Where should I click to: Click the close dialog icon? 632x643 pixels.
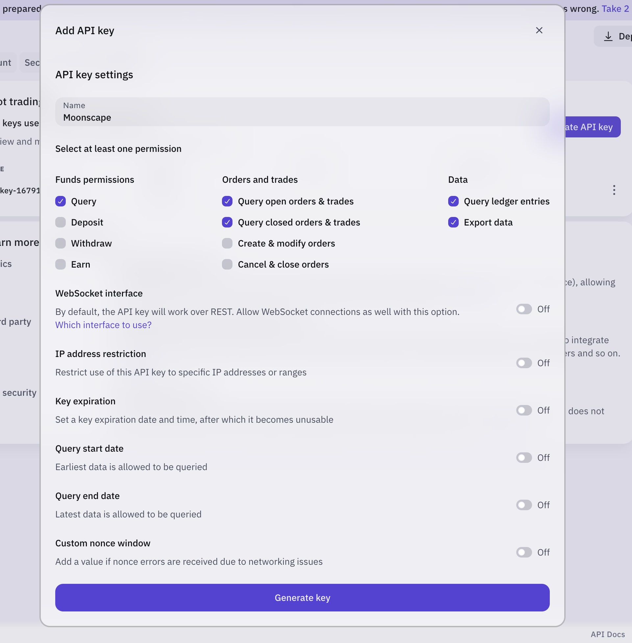click(539, 30)
